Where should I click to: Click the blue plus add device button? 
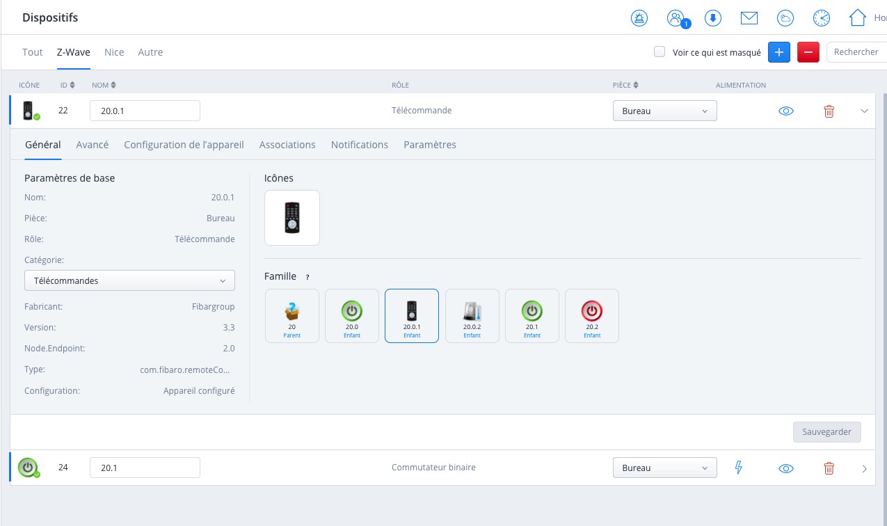(779, 52)
